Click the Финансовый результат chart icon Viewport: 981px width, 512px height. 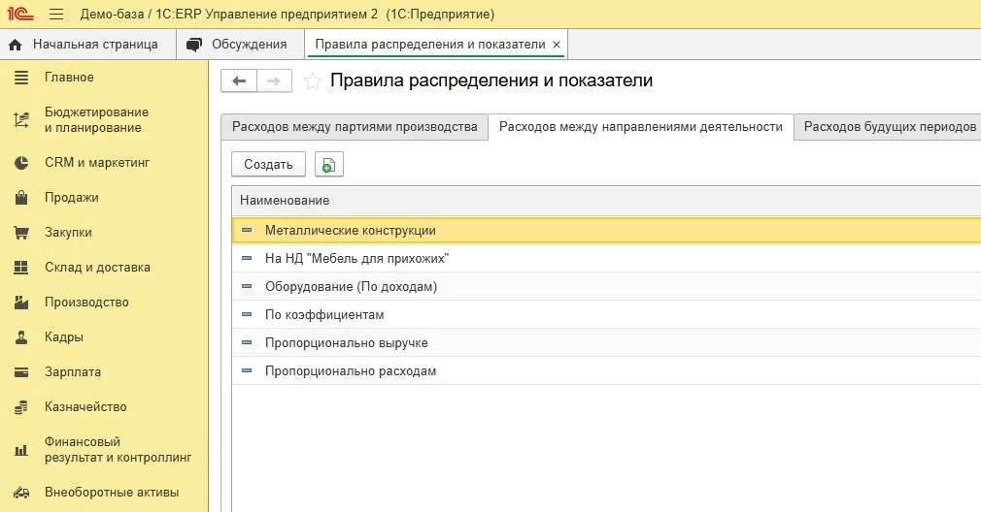pos(21,450)
